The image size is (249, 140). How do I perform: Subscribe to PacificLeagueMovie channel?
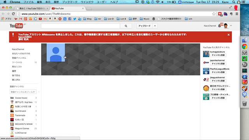[218, 72]
